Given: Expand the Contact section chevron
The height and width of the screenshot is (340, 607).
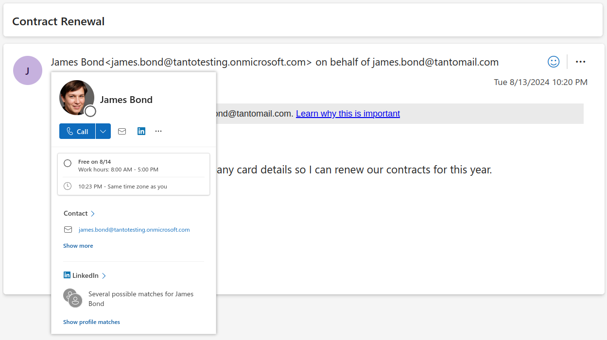Looking at the screenshot, I should click(93, 214).
